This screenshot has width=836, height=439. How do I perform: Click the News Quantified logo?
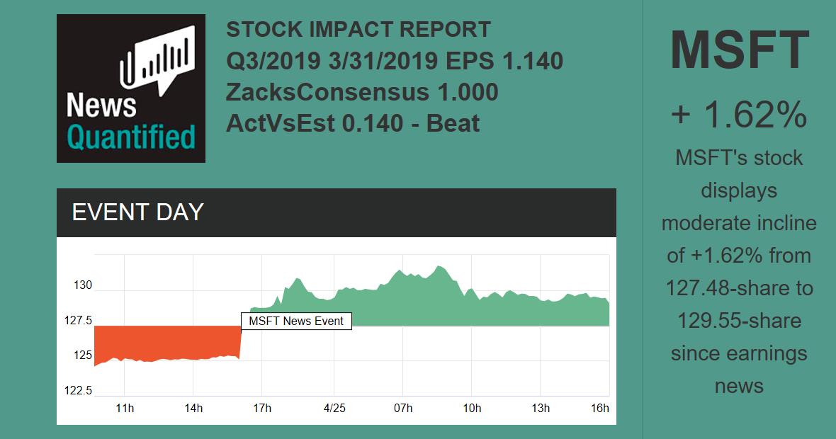[x=131, y=89]
